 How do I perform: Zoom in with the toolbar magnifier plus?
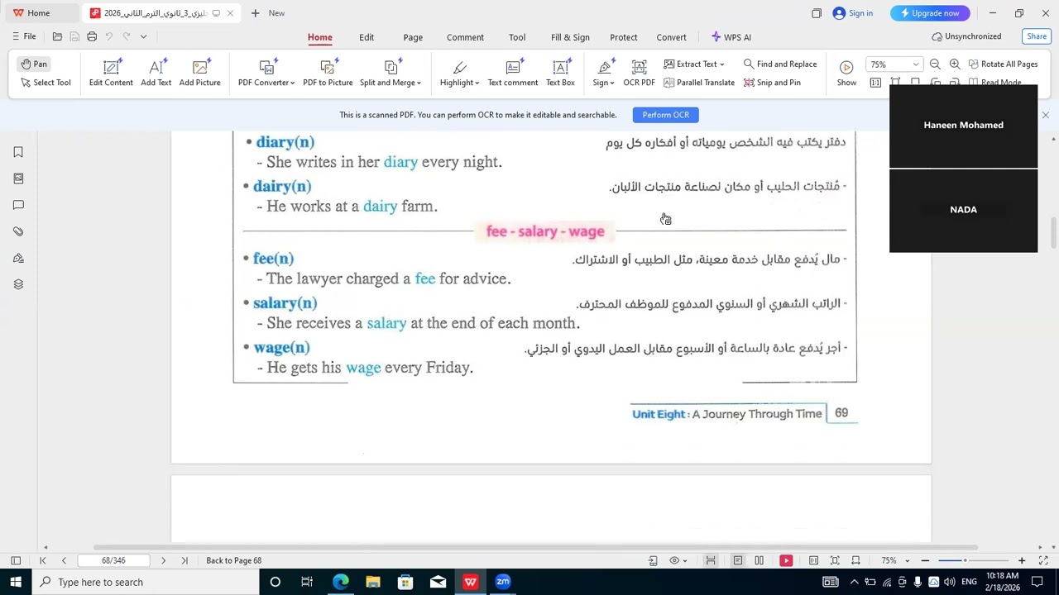point(955,64)
